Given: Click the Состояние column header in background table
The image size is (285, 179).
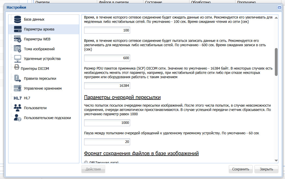Looking at the screenshot, I should 154,2.
